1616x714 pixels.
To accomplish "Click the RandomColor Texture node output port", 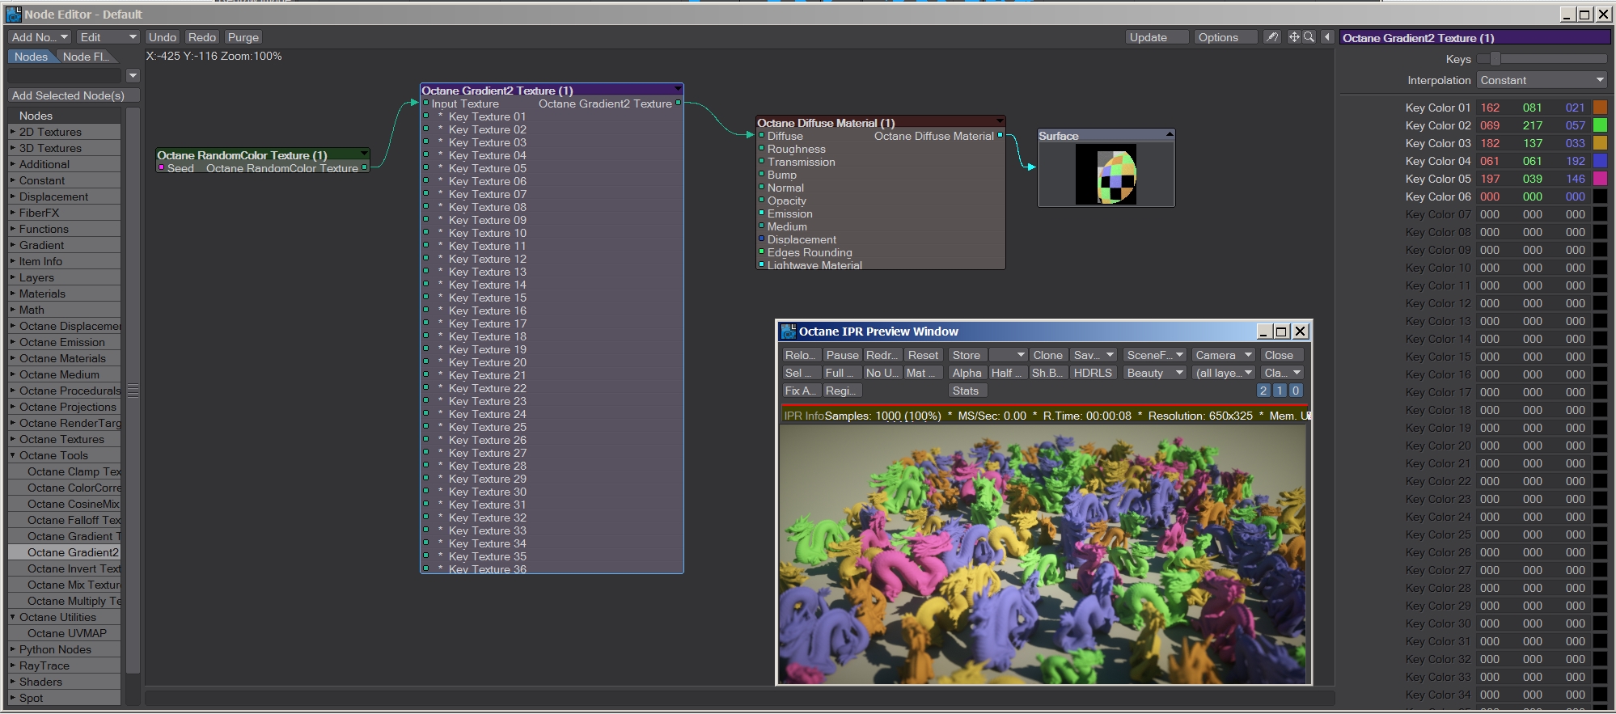I will [365, 167].
